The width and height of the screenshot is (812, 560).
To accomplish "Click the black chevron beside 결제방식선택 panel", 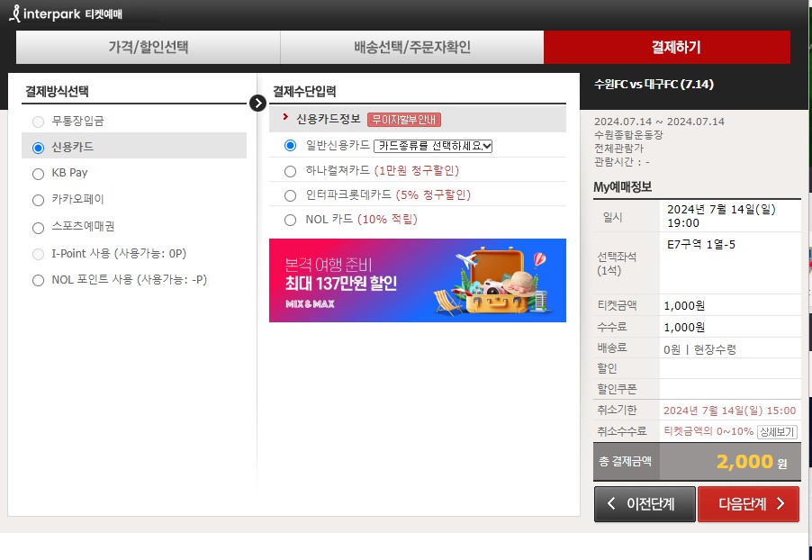I will point(259,103).
